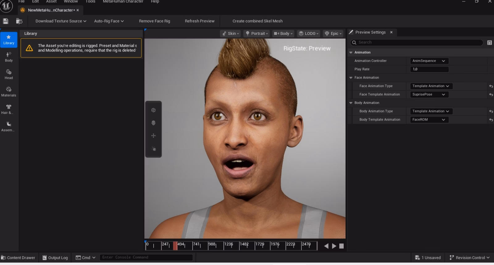Collapse the Body Animation section
This screenshot has width=494, height=265.
pos(351,103)
